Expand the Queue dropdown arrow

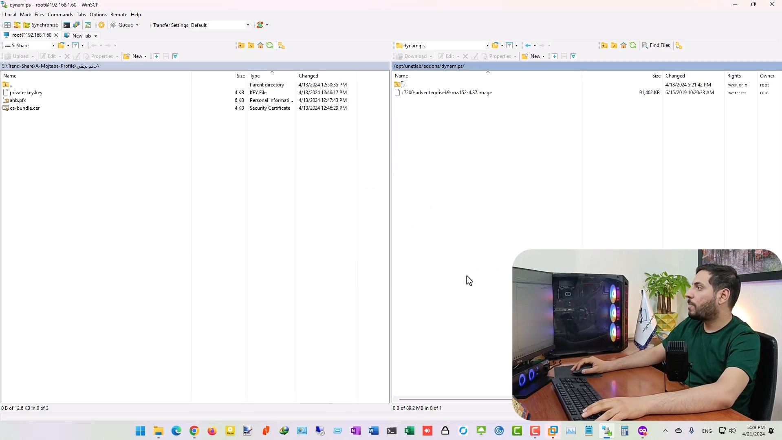click(137, 25)
